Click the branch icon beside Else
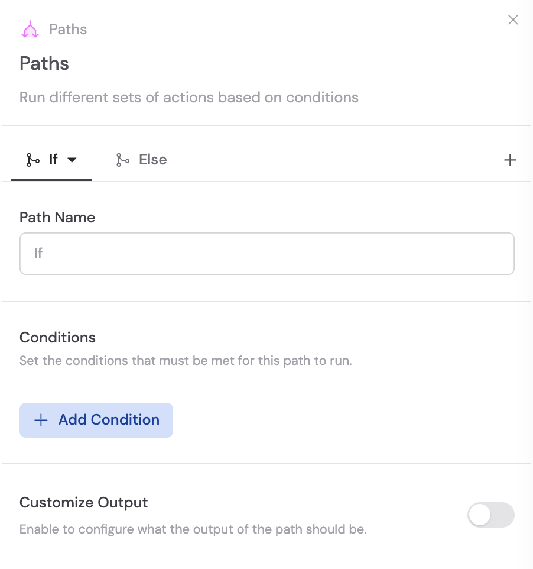This screenshot has height=569, width=533. [122, 159]
